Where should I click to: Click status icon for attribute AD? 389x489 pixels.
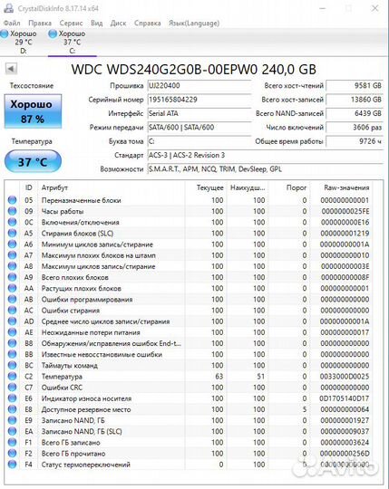[12, 321]
